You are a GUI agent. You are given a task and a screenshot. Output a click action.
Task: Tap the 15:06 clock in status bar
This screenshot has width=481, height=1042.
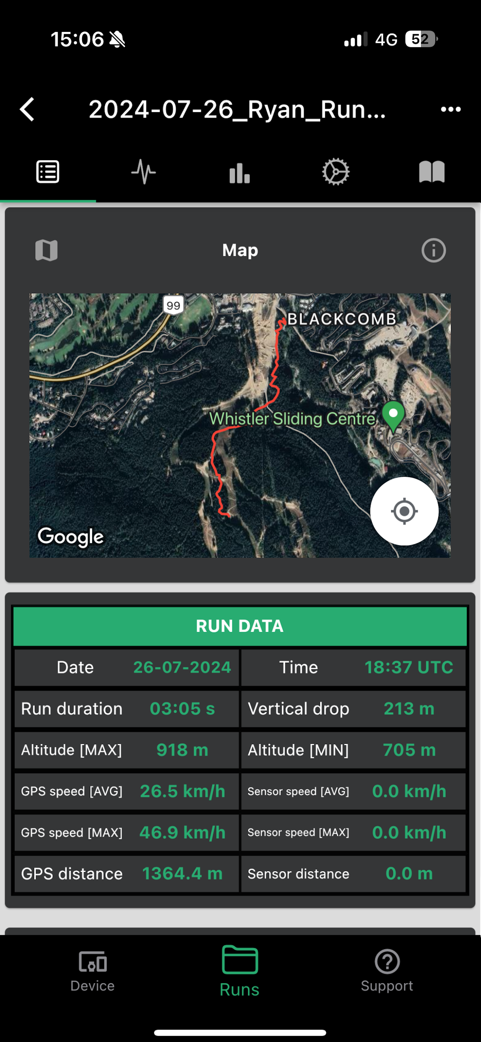tap(77, 39)
